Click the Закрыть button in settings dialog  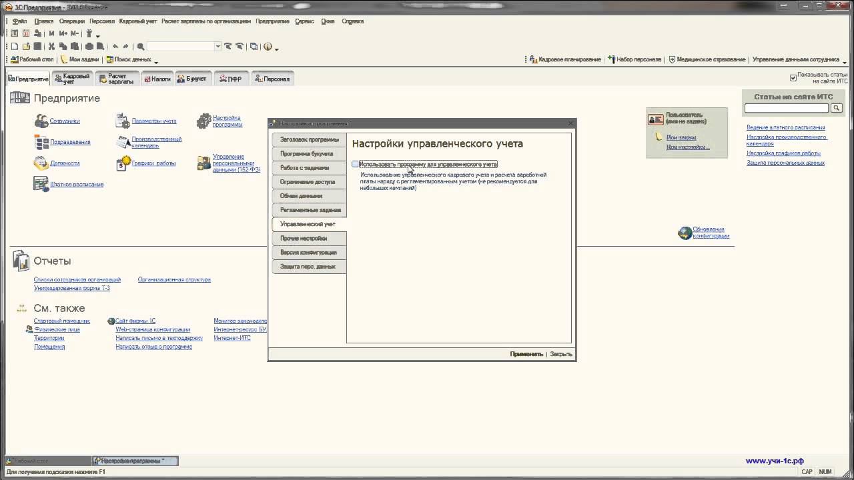pyautogui.click(x=561, y=354)
